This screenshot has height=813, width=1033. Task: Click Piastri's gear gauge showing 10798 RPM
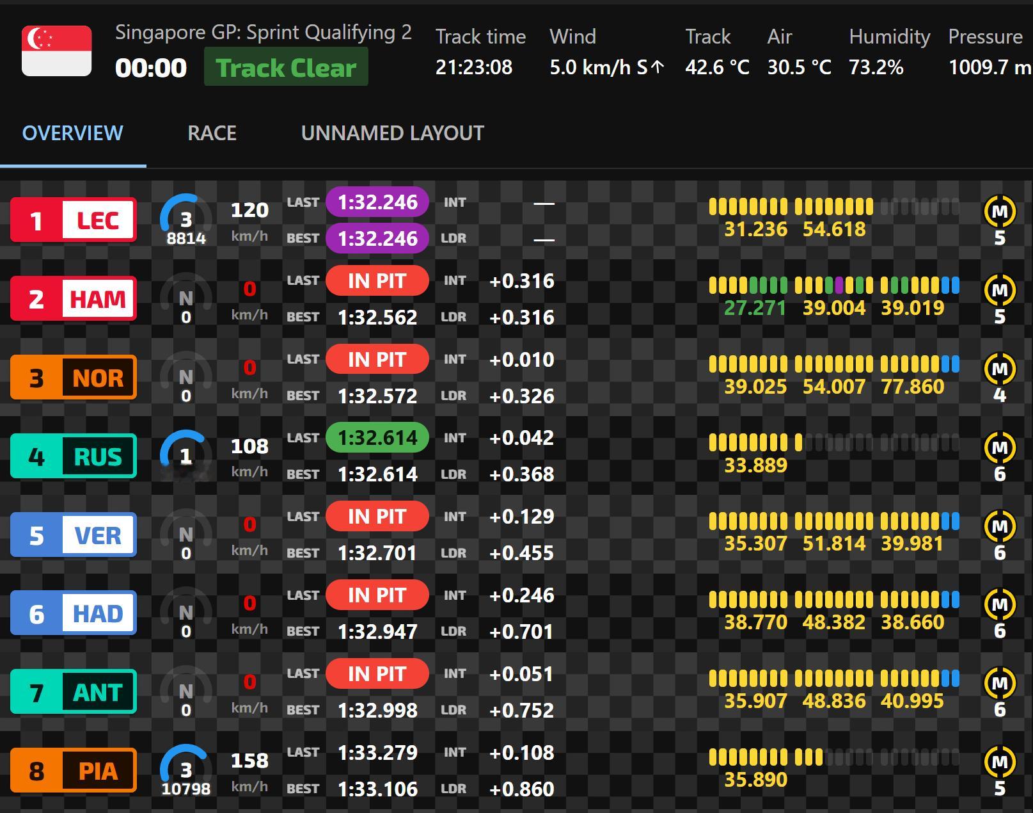(x=185, y=770)
